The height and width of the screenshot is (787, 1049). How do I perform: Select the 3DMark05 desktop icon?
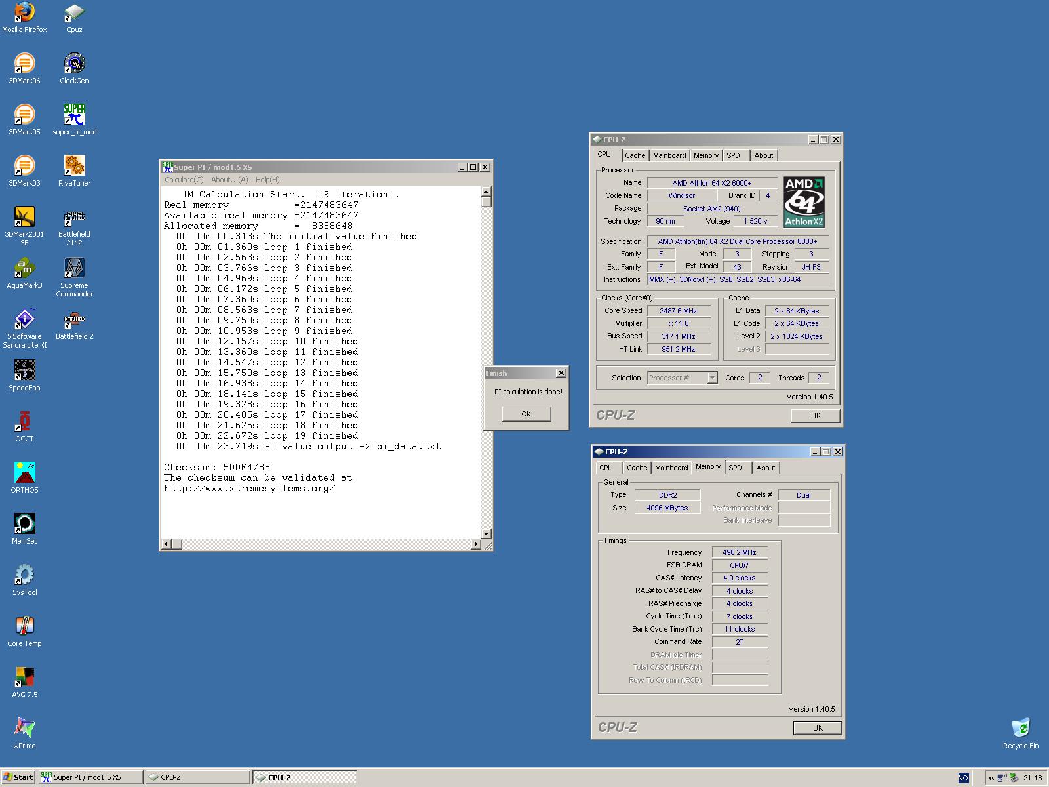pyautogui.click(x=24, y=120)
